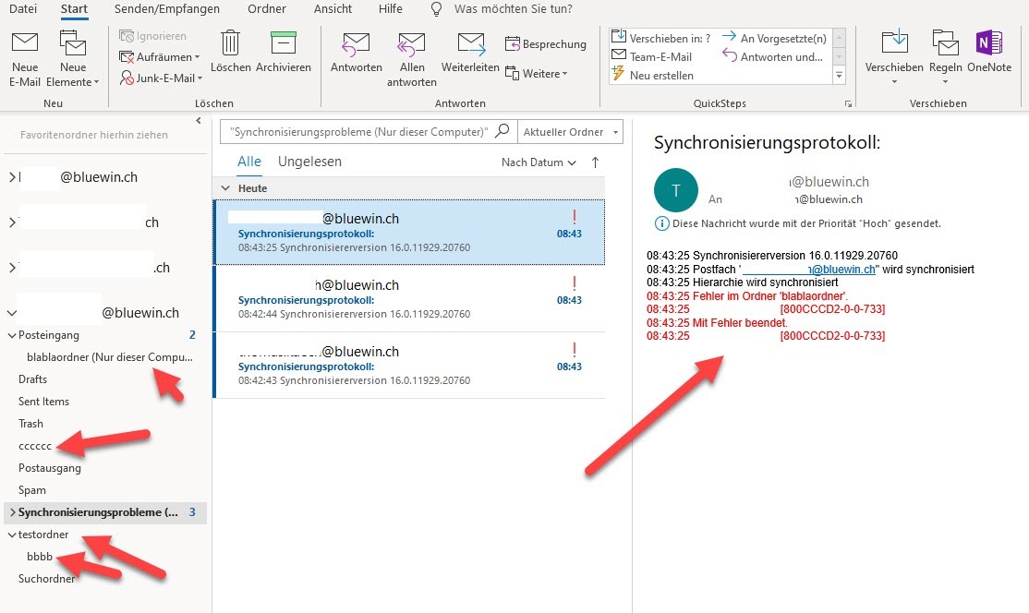Click the Regeln rules icon
This screenshot has width=1029, height=613.
pos(945,43)
